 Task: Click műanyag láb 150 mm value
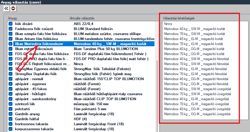click(x=91, y=104)
